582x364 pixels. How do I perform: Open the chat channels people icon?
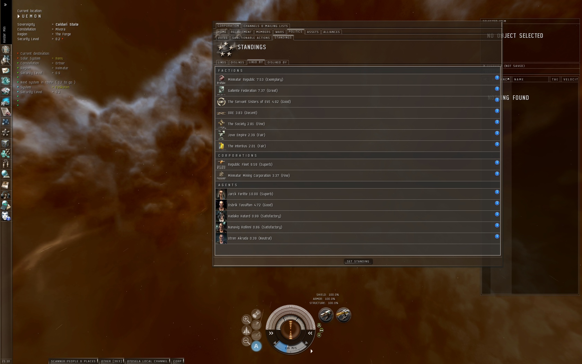[x=6, y=164]
